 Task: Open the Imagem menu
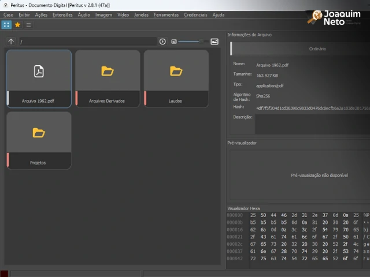point(103,15)
